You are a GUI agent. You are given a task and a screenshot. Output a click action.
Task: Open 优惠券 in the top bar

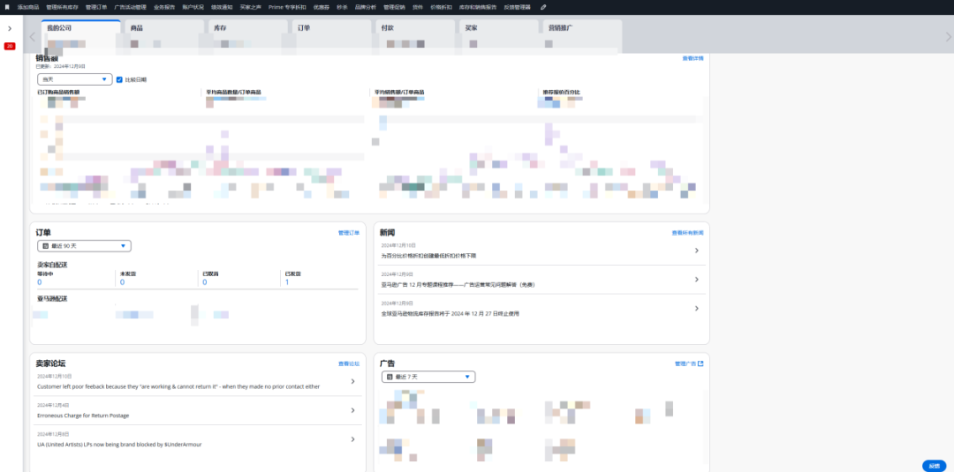(322, 7)
